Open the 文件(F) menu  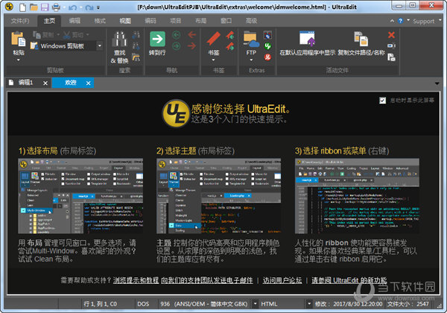coord(20,21)
